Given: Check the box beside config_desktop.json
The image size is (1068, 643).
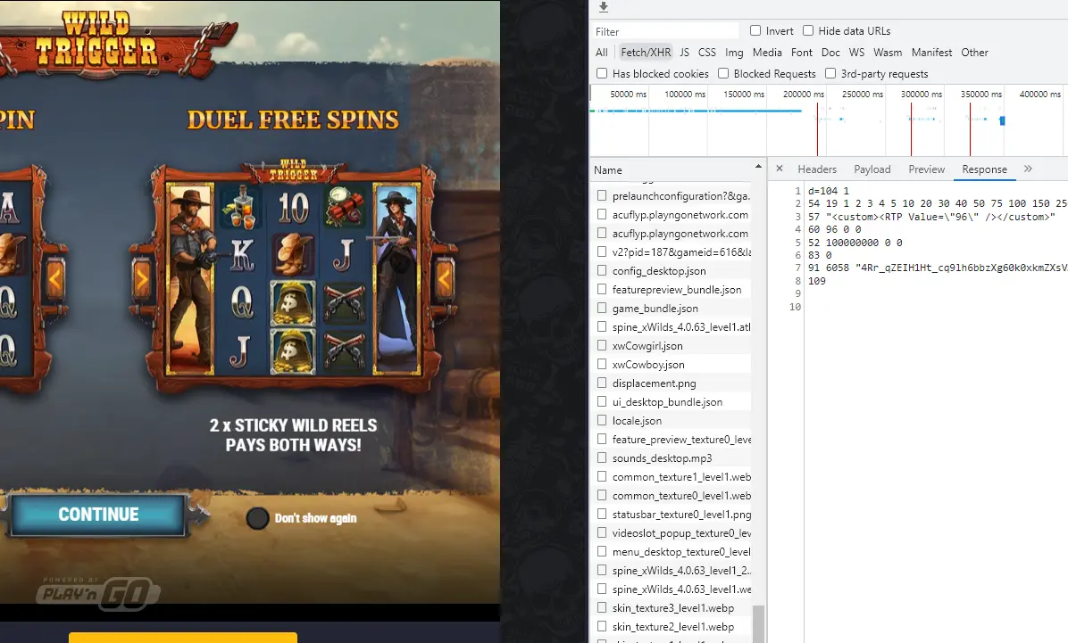Looking at the screenshot, I should point(602,270).
